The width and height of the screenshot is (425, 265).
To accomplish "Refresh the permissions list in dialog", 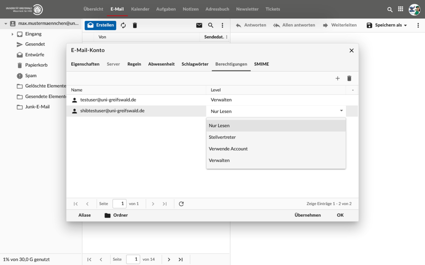I will (x=181, y=204).
